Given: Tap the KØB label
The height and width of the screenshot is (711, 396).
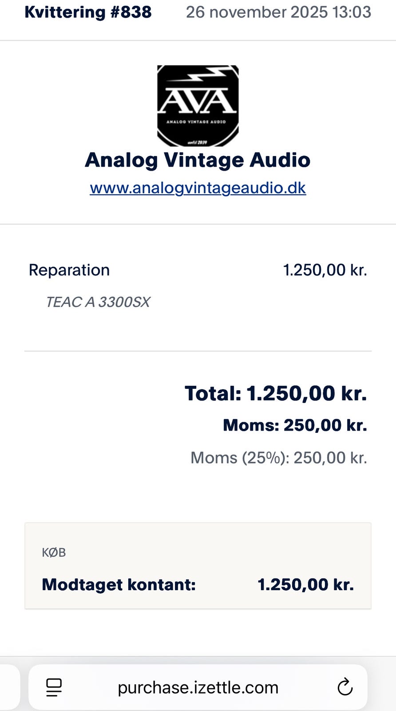Looking at the screenshot, I should click(x=54, y=552).
